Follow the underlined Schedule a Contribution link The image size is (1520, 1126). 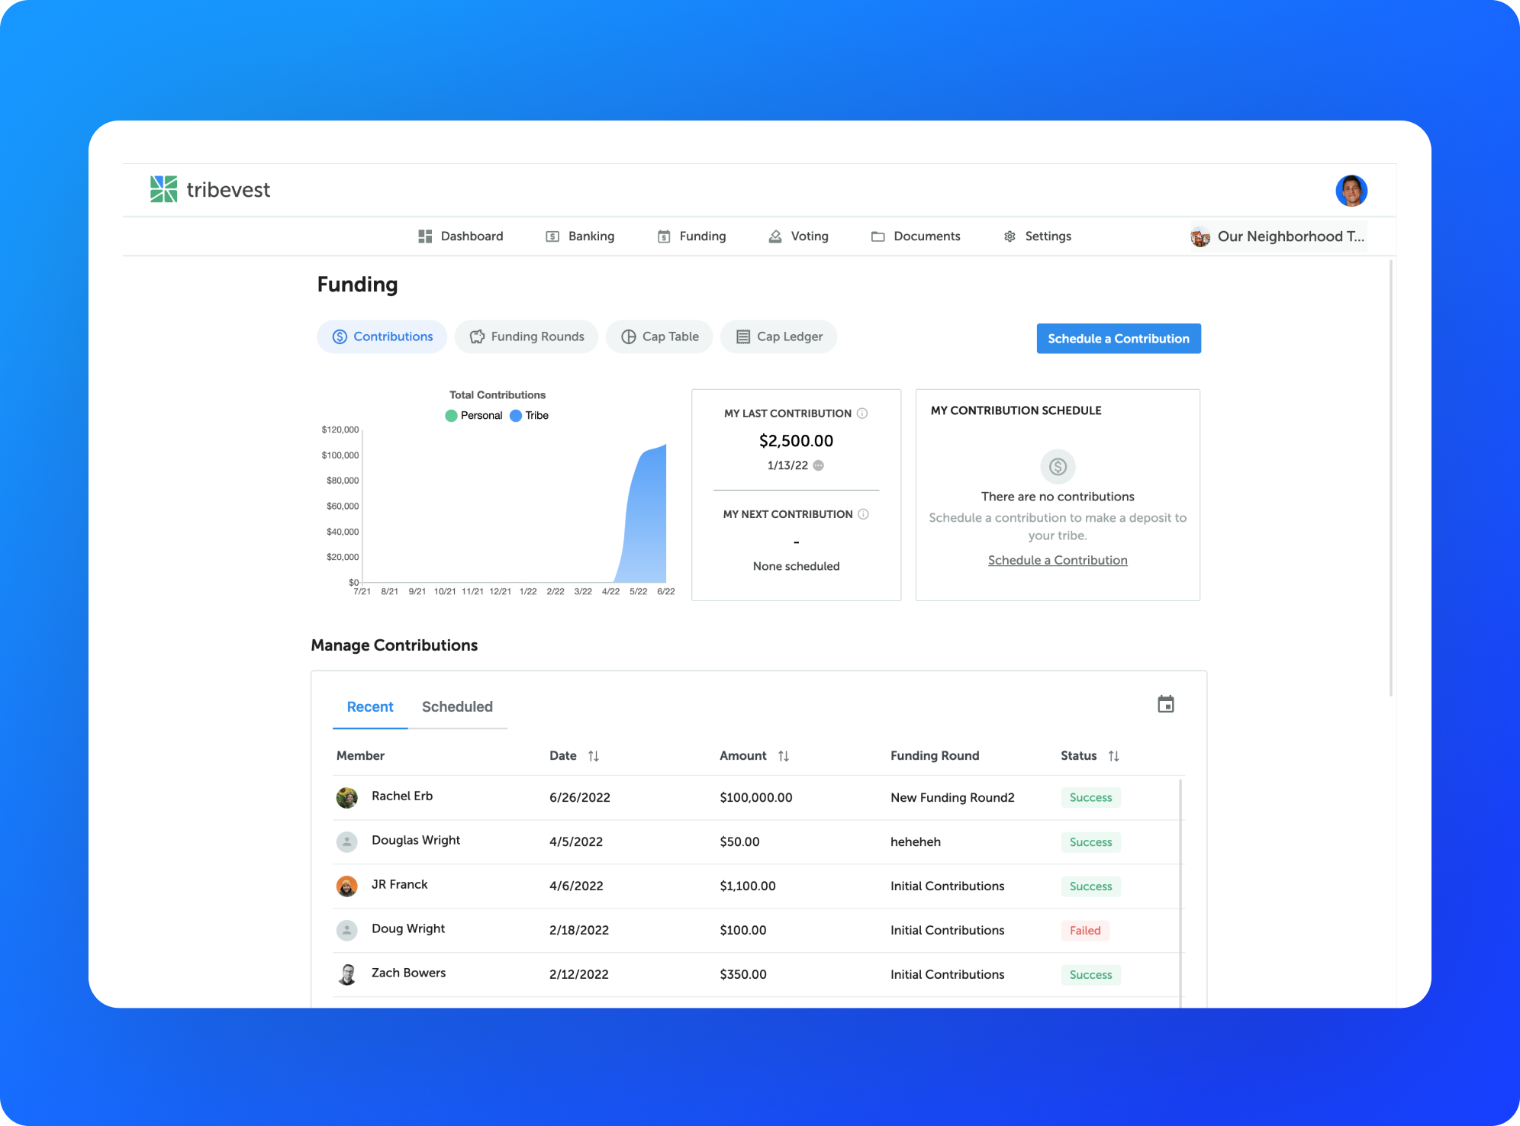point(1058,560)
